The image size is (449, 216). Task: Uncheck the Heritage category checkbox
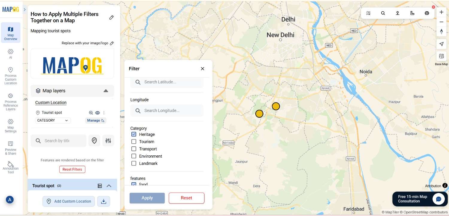(x=134, y=134)
